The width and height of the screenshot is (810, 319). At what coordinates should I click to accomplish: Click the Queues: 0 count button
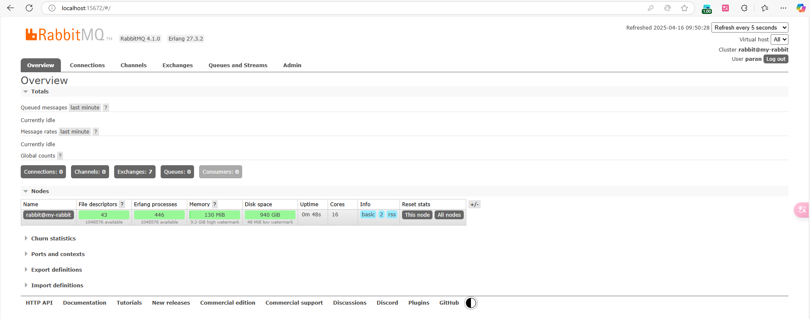[177, 172]
